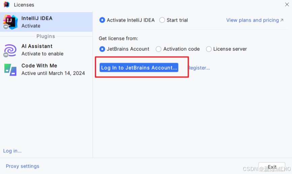The width and height of the screenshot is (292, 174).
Task: Click the Code With Me icon
Action: coord(10,70)
